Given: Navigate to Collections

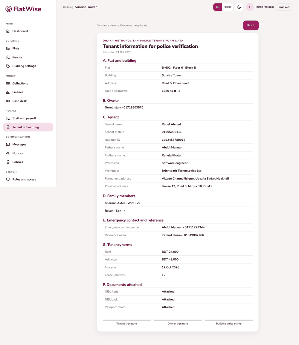Looking at the screenshot, I should point(28,83).
